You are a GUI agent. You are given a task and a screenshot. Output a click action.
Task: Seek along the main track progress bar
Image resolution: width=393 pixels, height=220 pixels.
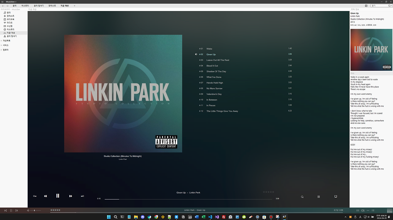coord(188,199)
